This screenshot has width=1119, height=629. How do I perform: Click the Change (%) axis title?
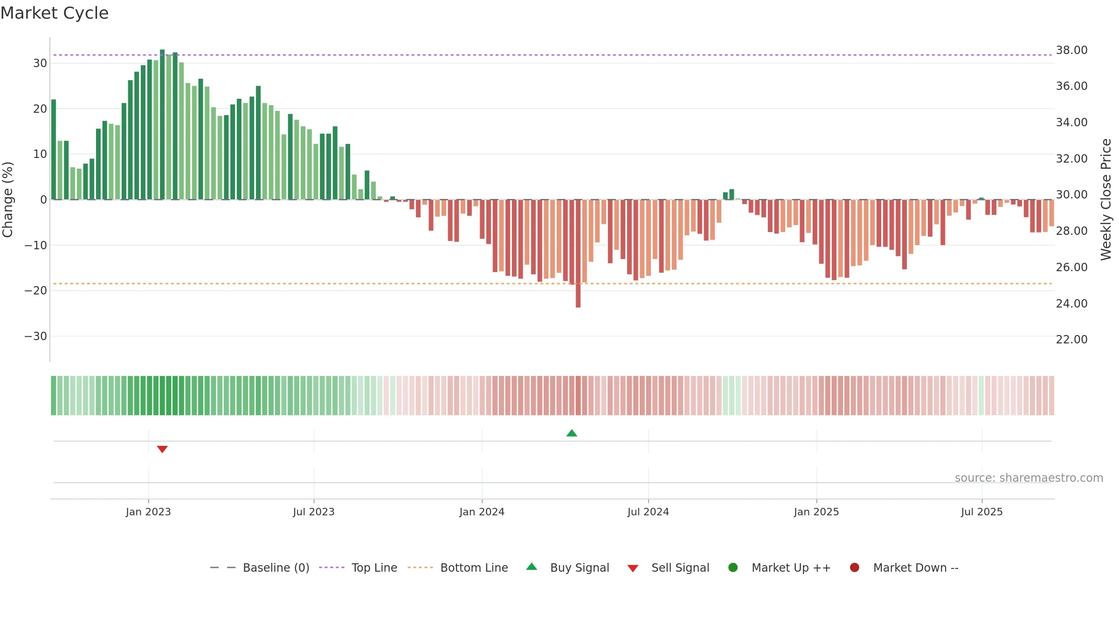pyautogui.click(x=7, y=199)
